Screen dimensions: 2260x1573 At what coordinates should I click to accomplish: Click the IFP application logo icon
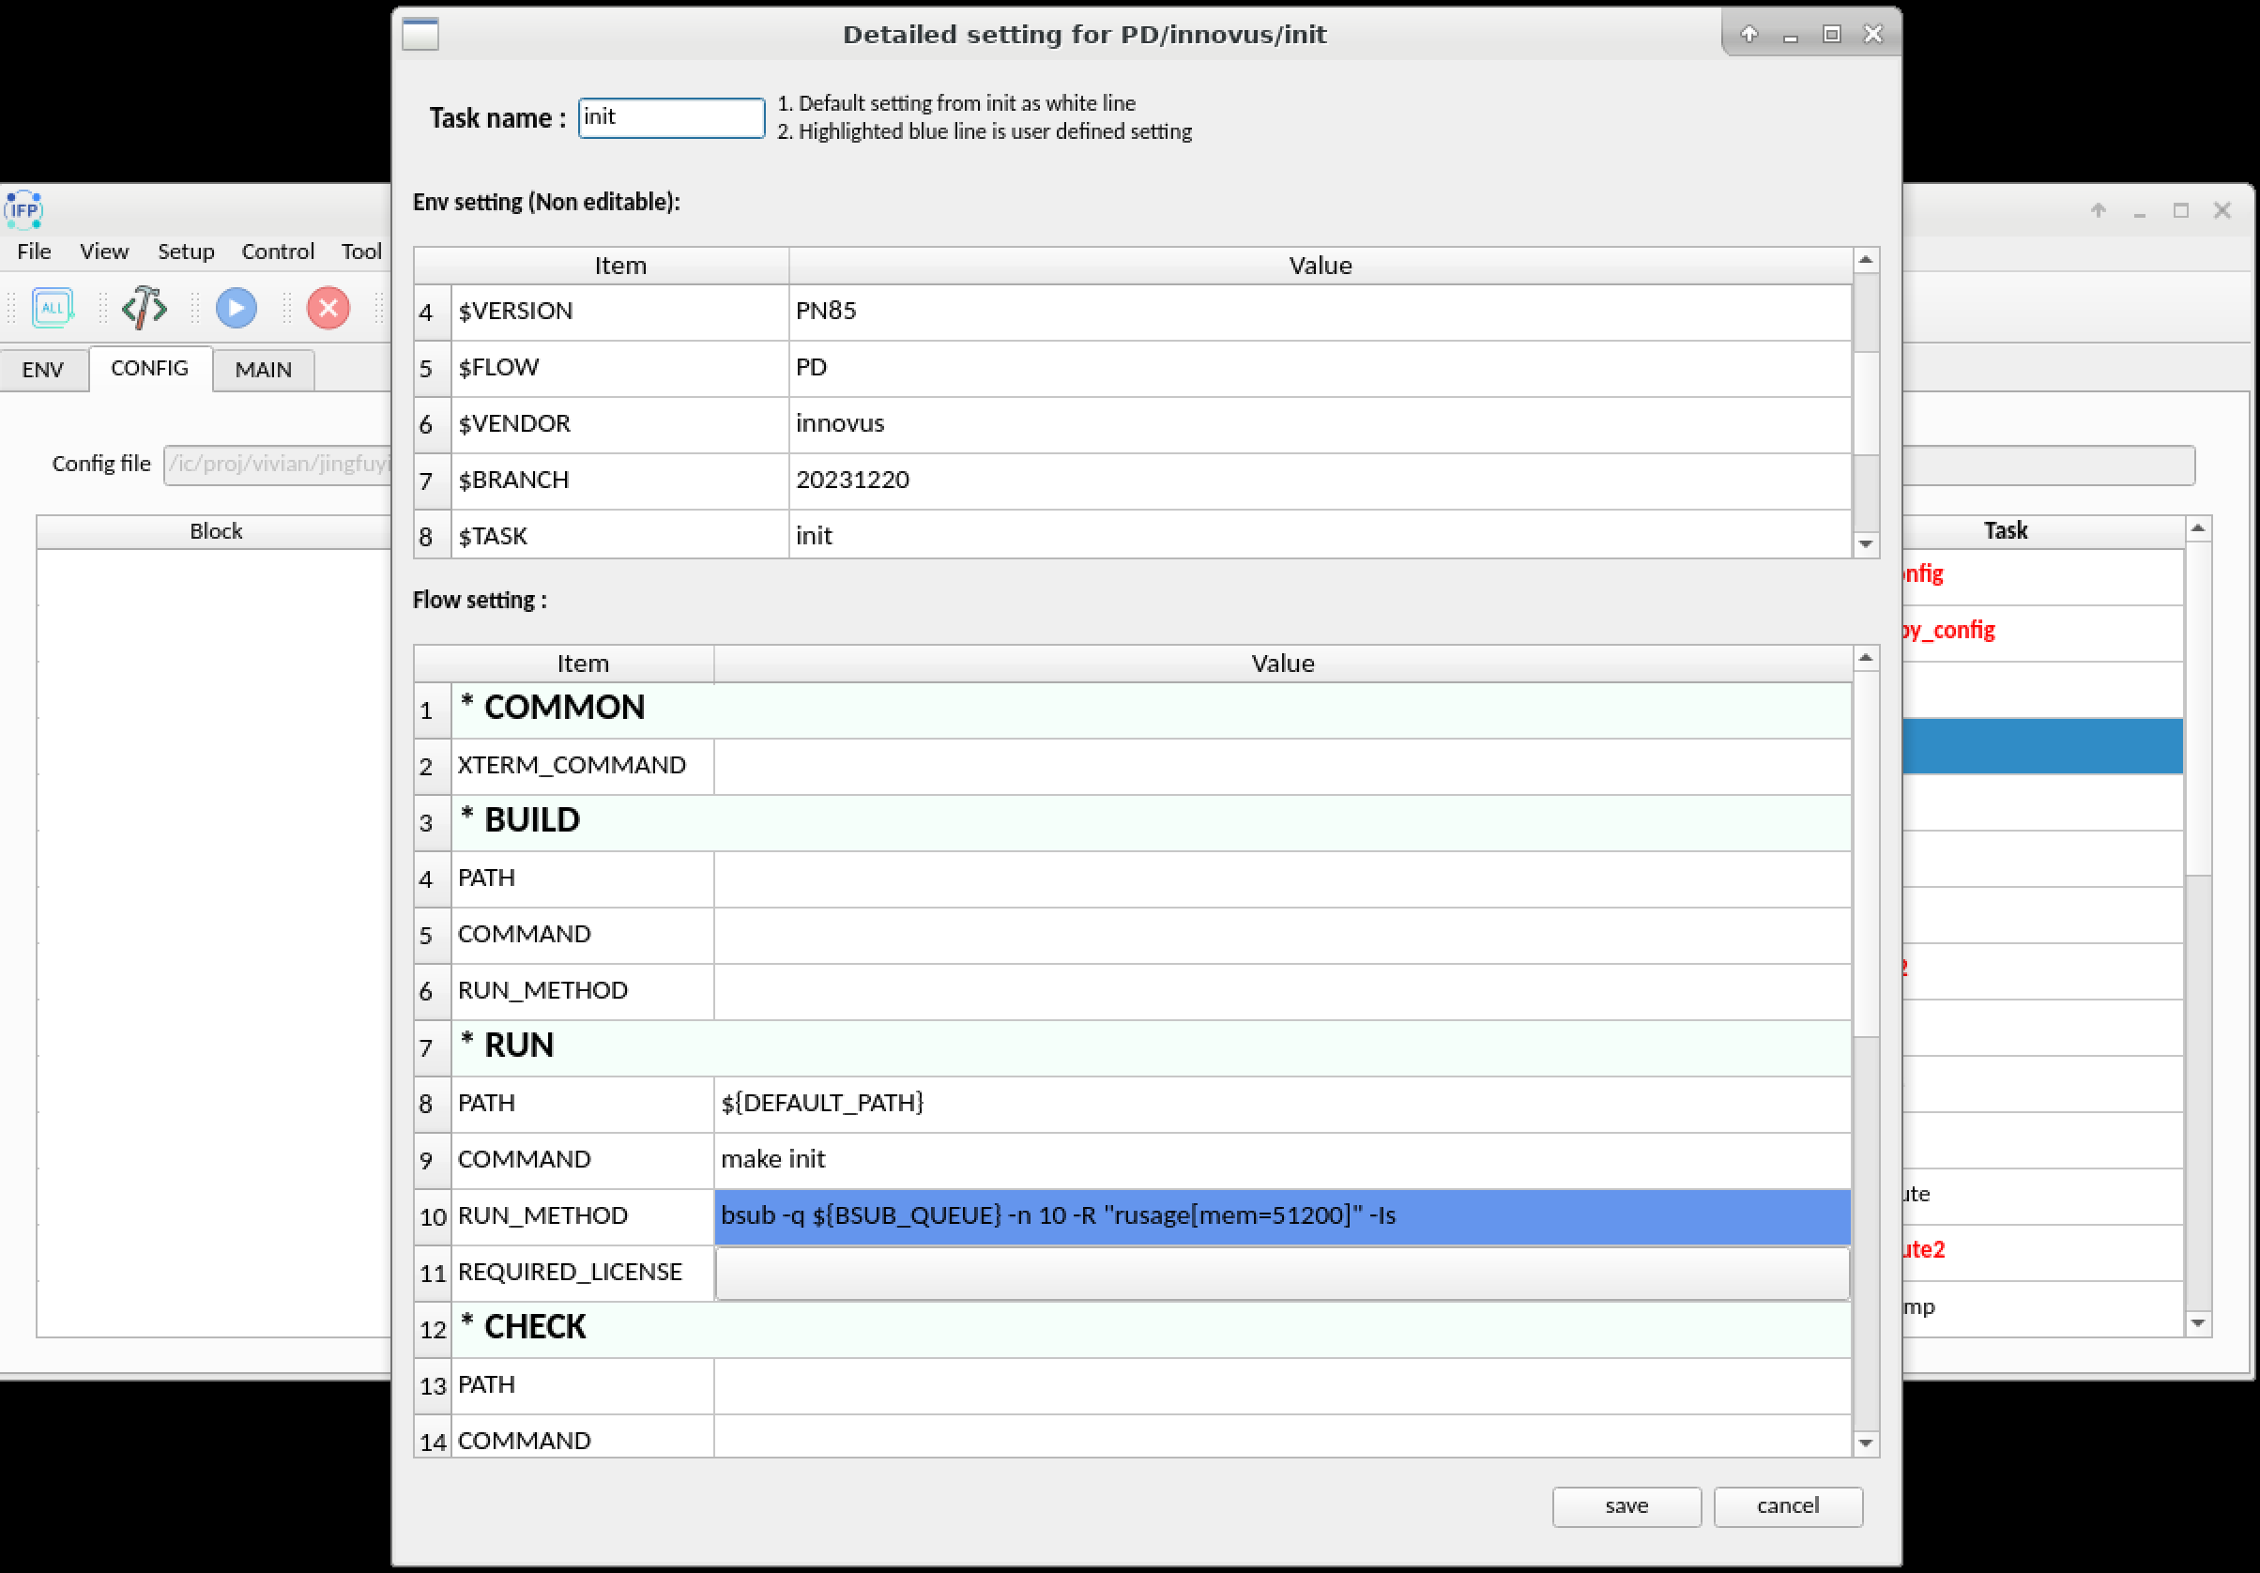coord(23,209)
